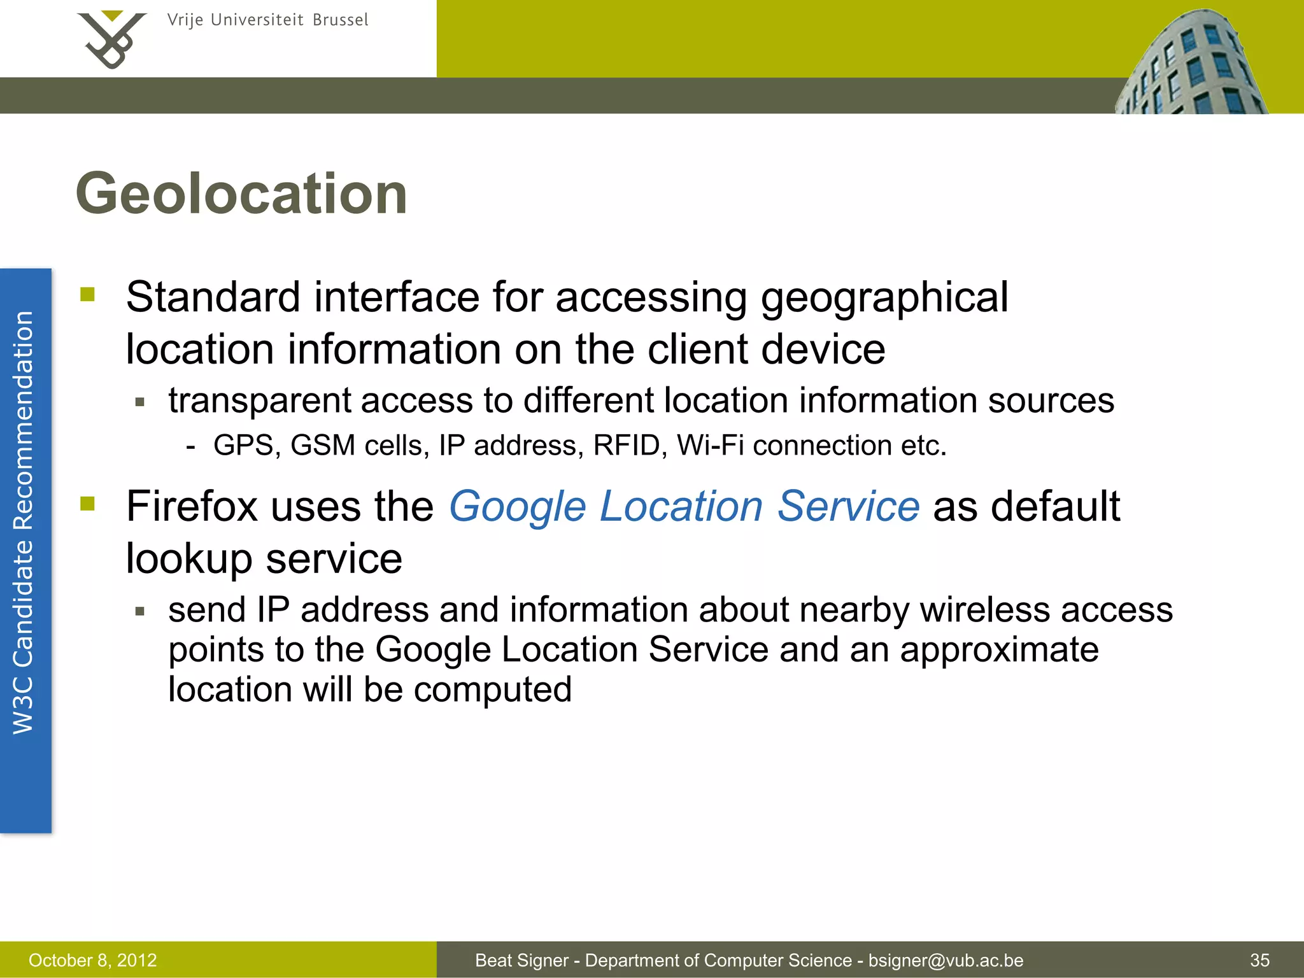Screen dimensions: 1304x978
Task: Click 'GPS, GSM cells, IP address' sub-bullet
Action: [579, 446]
